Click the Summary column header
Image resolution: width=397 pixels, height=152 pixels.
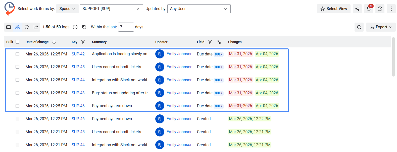click(x=99, y=42)
